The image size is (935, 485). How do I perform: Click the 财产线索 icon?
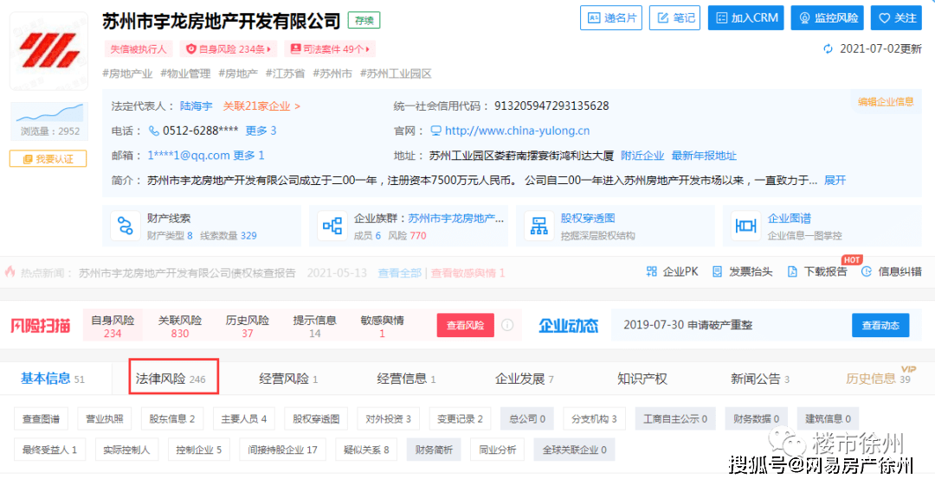(126, 226)
